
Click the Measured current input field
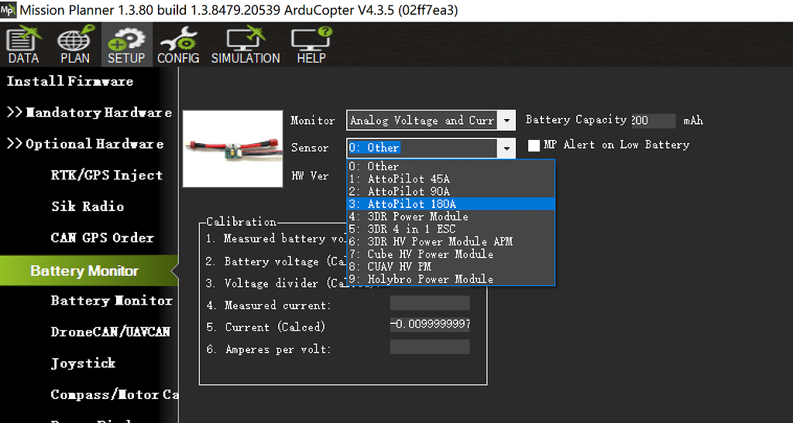pos(429,303)
